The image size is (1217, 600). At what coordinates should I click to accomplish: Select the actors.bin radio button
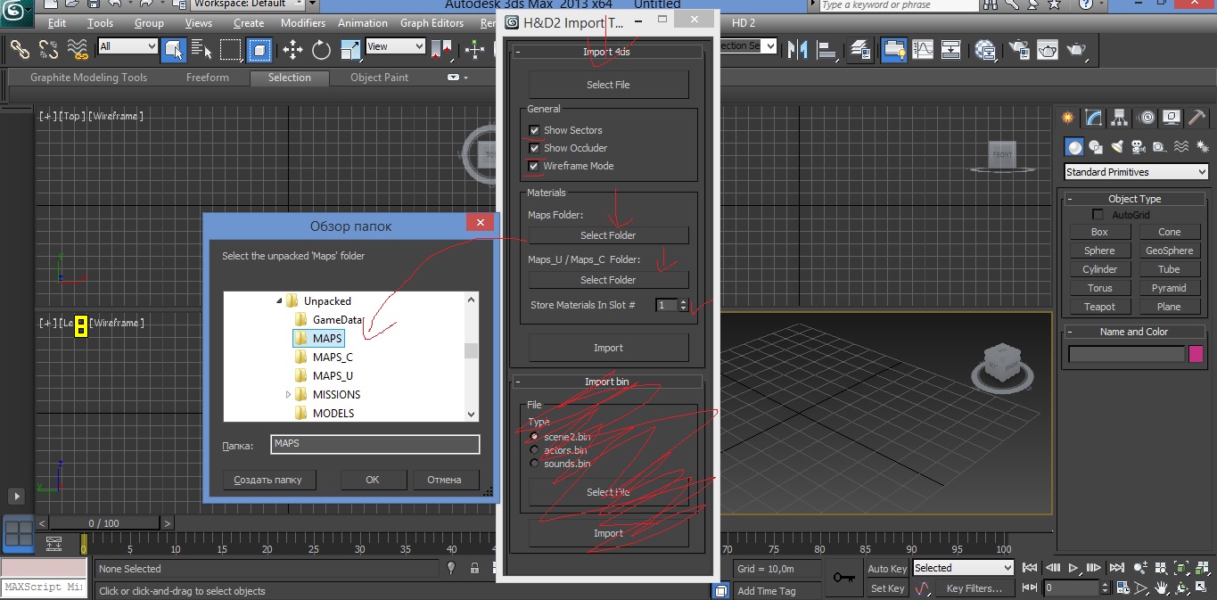[x=535, y=450]
